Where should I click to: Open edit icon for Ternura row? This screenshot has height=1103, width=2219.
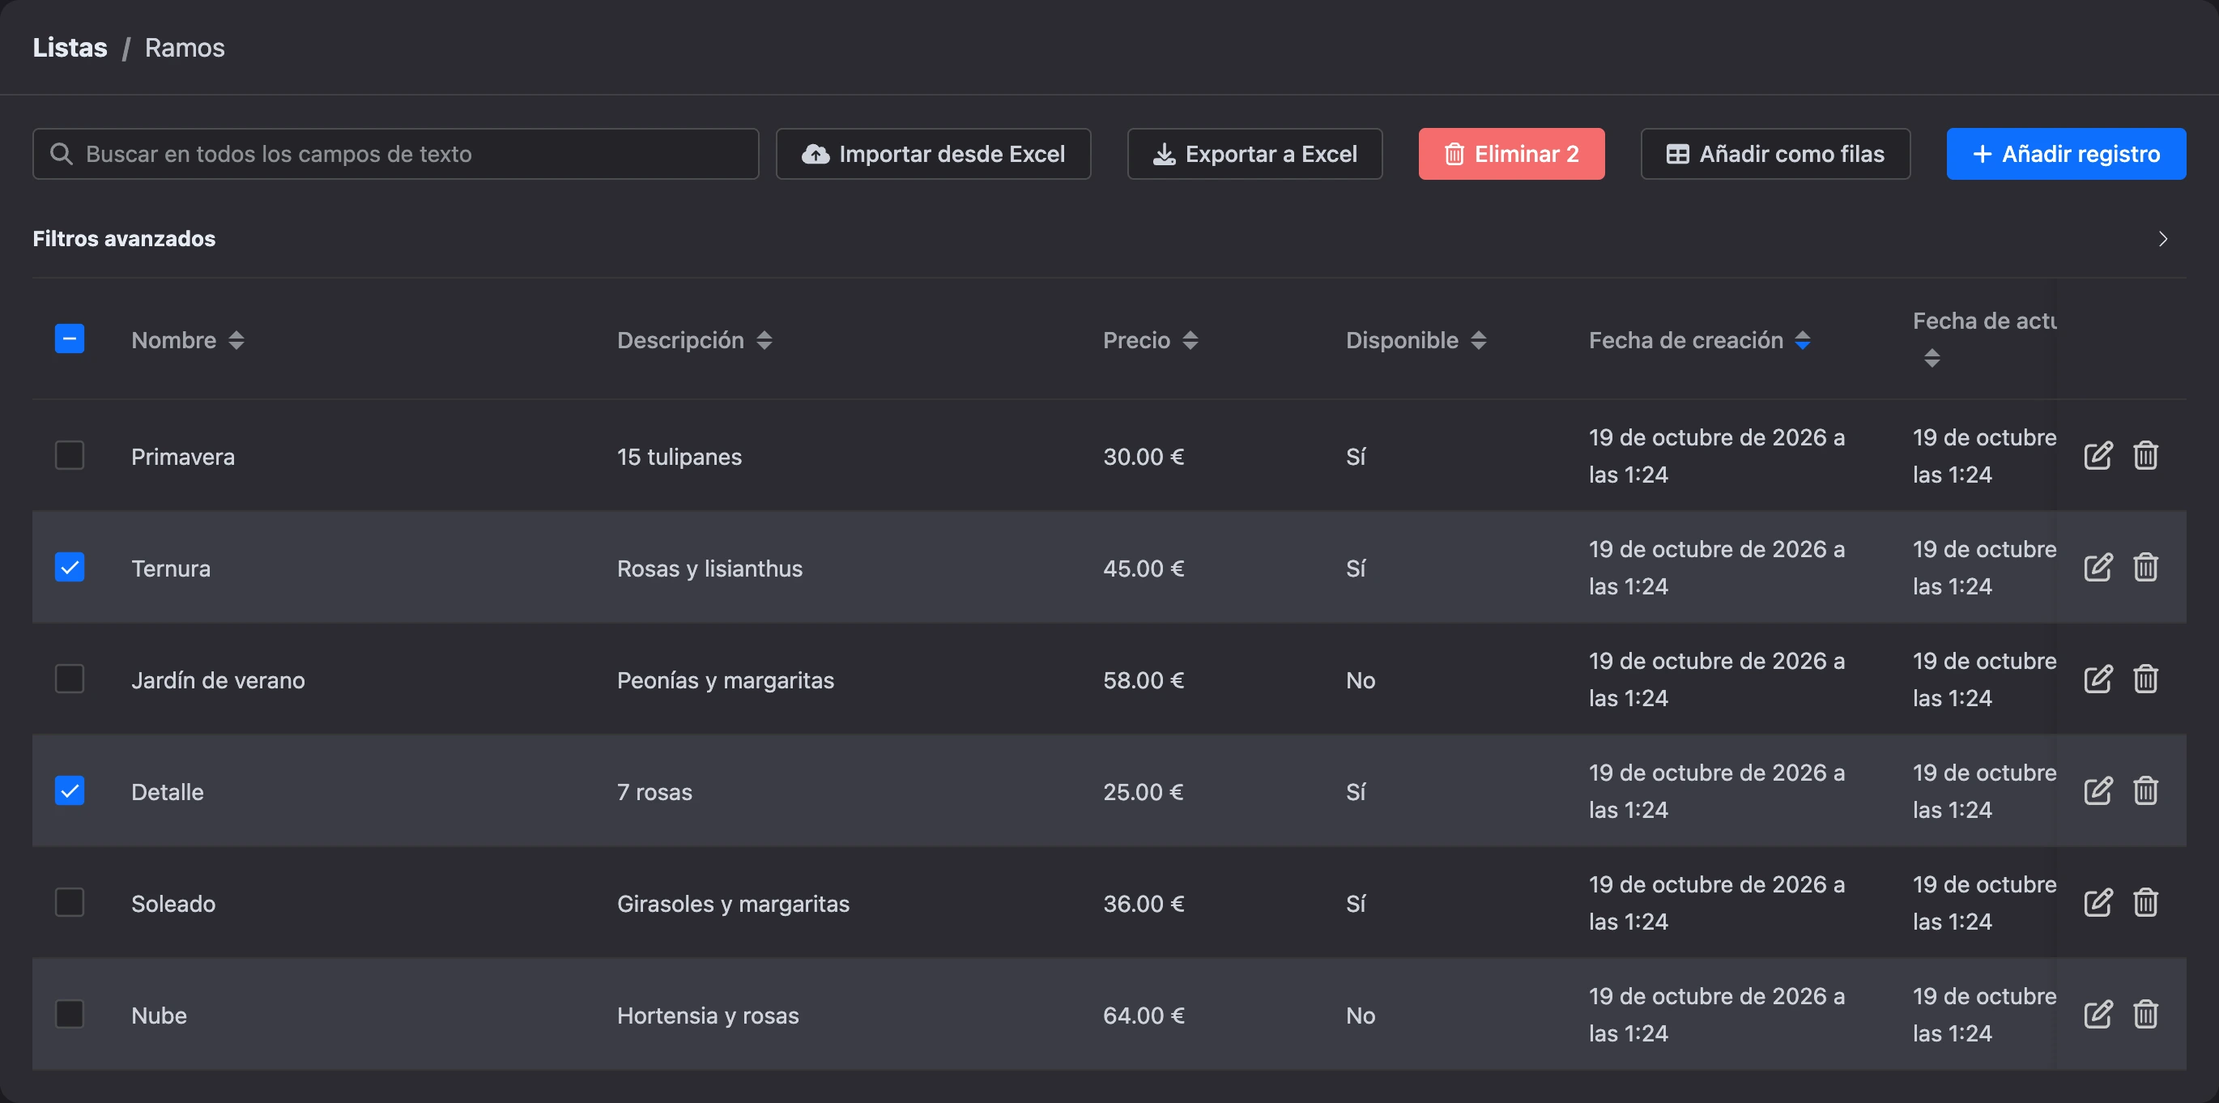pyautogui.click(x=2098, y=567)
